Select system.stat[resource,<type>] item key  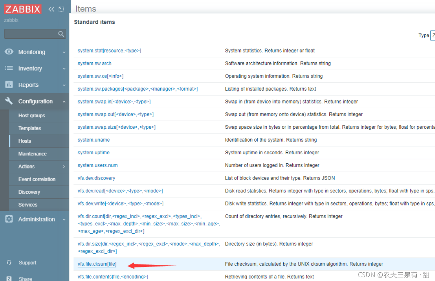[x=109, y=51]
